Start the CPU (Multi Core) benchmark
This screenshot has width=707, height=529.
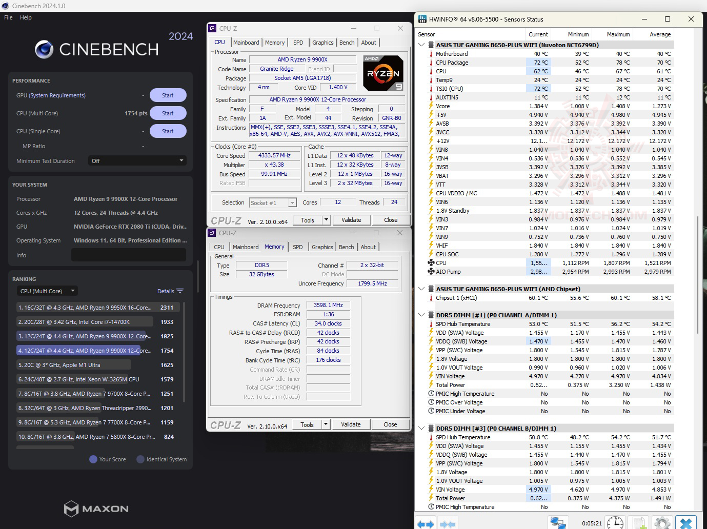coord(168,113)
